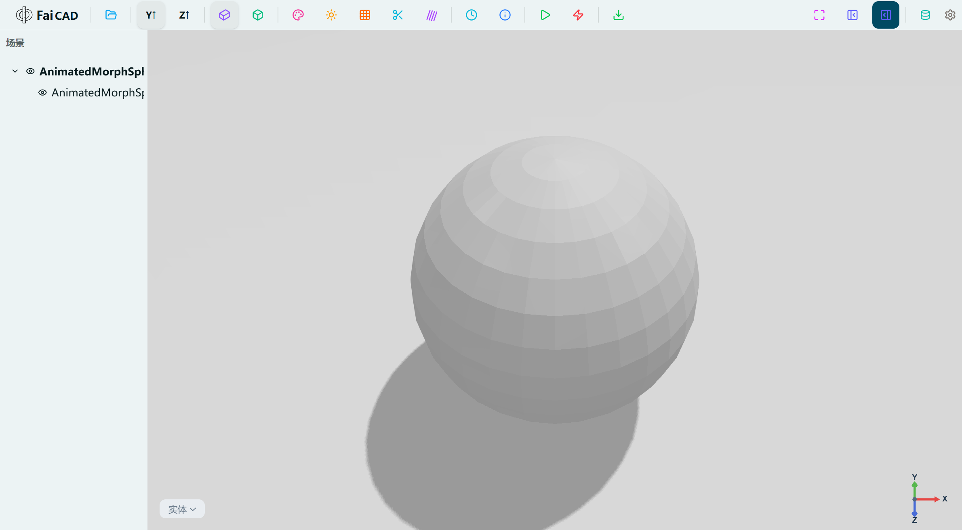Viewport: 962px width, 530px height.
Task: Open file with the folder icon
Action: [111, 15]
